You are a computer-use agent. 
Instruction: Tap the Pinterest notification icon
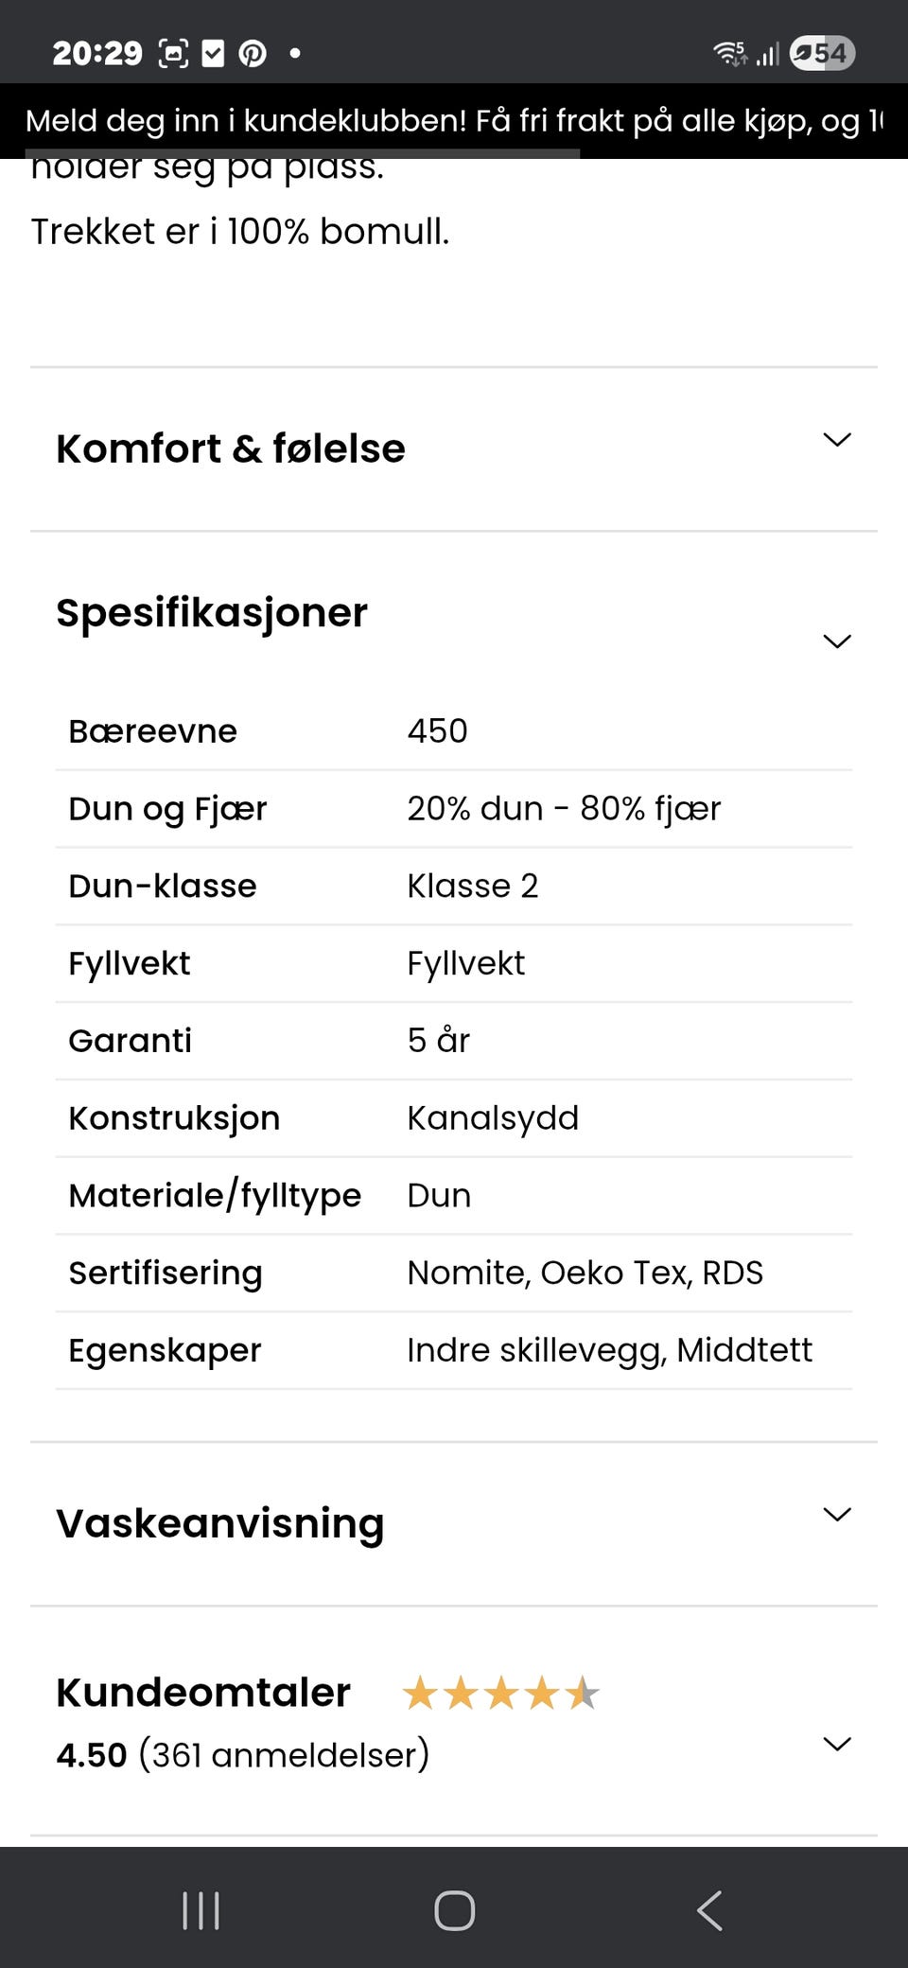[x=252, y=54]
